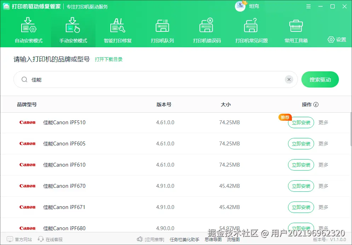This screenshot has height=245, width=352.
Task: Click the app logo in title bar
Action: [x=6, y=6]
